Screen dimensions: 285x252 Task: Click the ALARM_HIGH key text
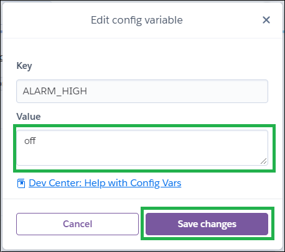(x=55, y=91)
